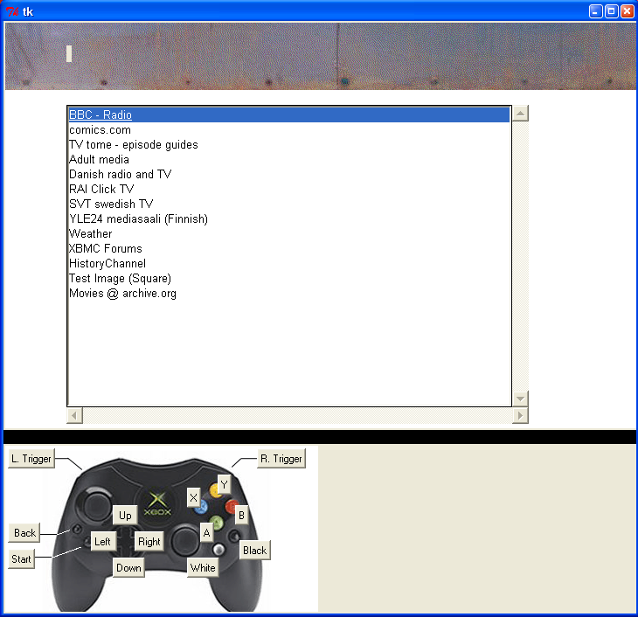Push the Left d-pad button
The width and height of the screenshot is (638, 617).
click(102, 542)
